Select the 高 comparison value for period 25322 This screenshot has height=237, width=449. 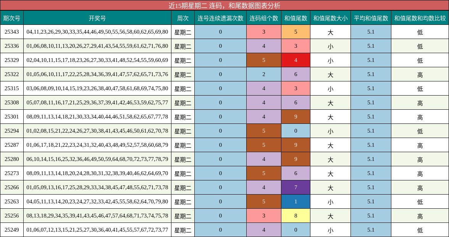[420, 74]
